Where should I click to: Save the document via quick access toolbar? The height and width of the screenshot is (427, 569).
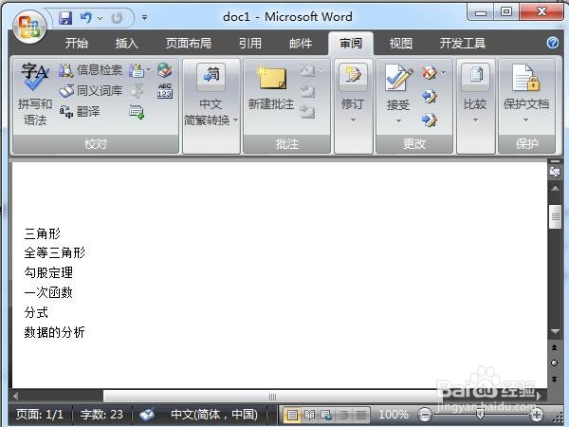[65, 17]
